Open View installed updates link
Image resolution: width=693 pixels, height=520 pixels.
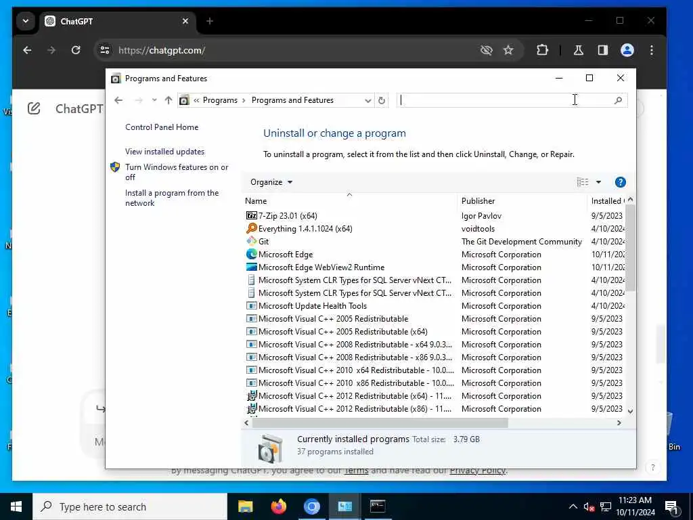click(165, 152)
